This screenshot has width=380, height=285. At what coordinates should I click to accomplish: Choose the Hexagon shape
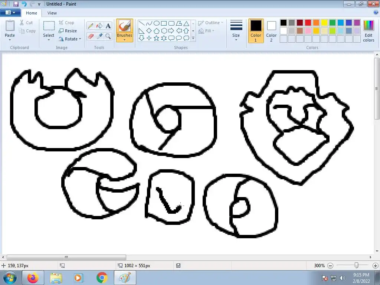(x=164, y=31)
